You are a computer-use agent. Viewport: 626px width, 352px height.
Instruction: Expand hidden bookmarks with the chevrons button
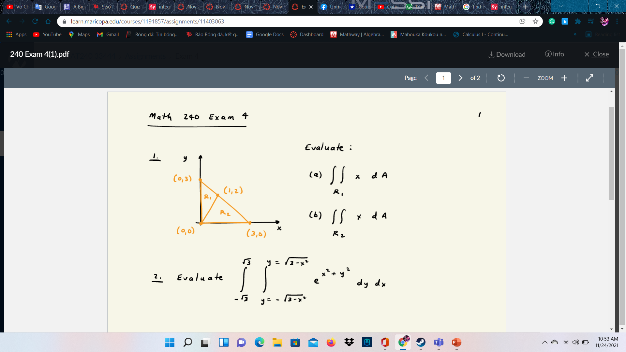tap(576, 34)
